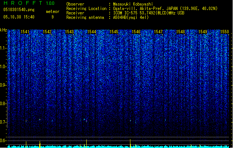Click the 0.6 kHz axis label

(3, 141)
